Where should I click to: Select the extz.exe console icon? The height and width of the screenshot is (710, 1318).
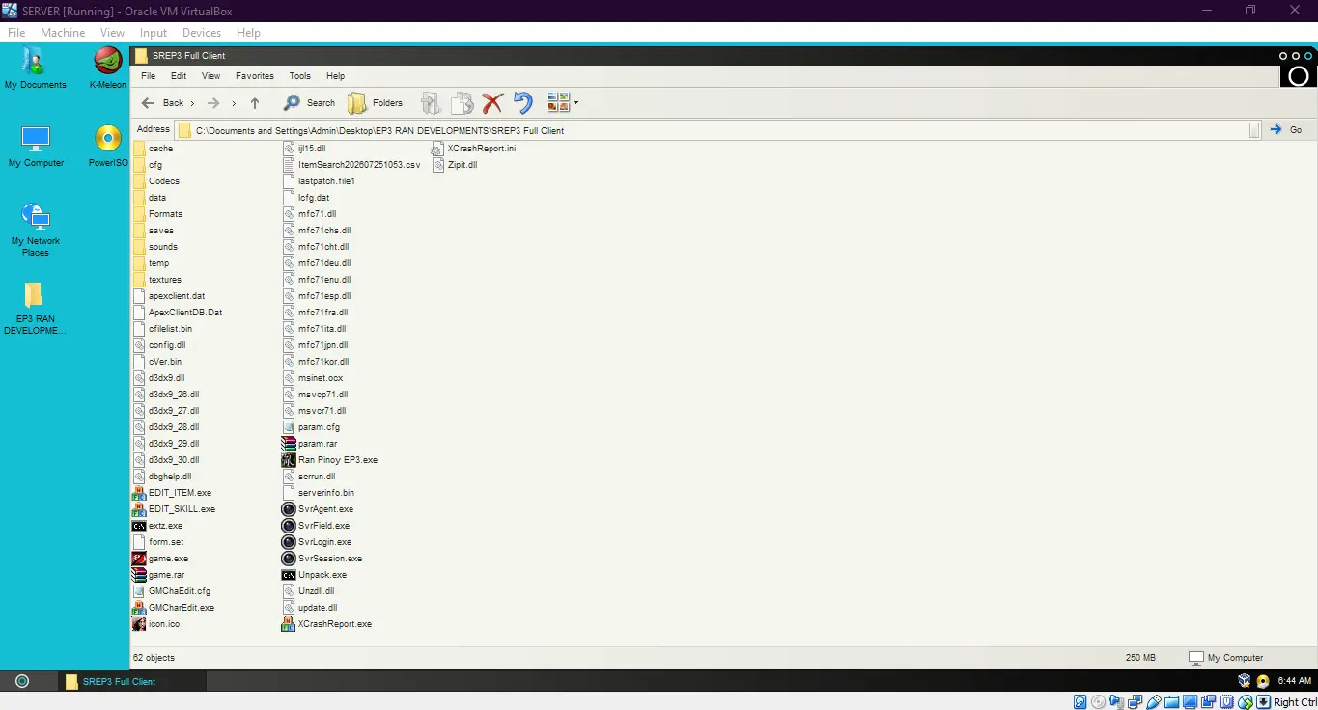click(139, 526)
